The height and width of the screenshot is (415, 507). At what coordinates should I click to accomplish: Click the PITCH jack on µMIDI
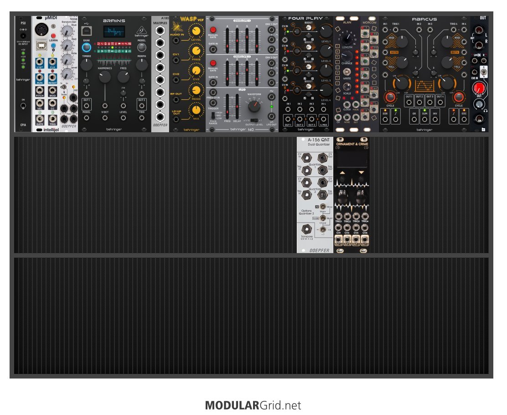coord(40,90)
